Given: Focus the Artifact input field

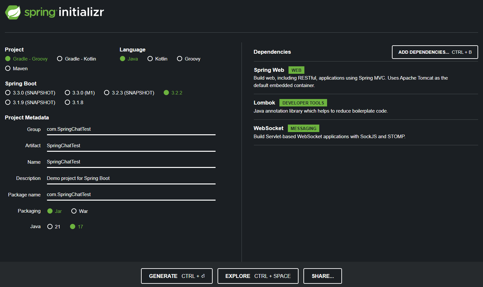Looking at the screenshot, I should (x=131, y=146).
